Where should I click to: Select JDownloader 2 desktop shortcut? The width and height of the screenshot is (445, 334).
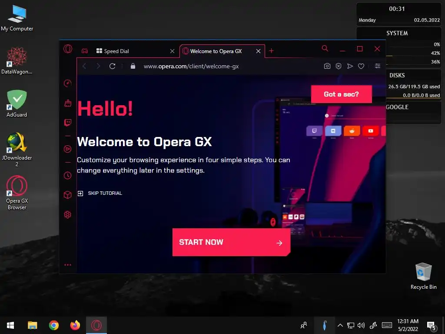(17, 150)
